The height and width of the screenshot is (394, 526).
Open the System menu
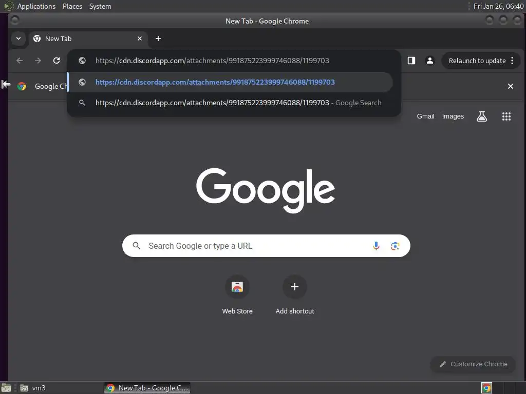100,6
